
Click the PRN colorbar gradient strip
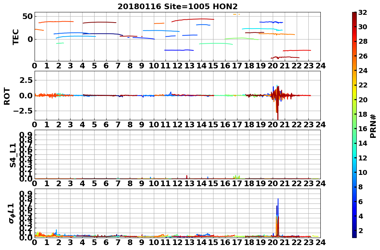coord(354,125)
